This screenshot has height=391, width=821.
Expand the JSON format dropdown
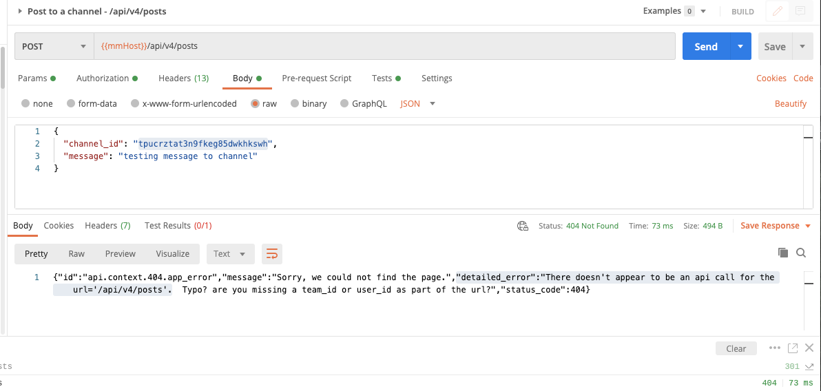tap(418, 104)
